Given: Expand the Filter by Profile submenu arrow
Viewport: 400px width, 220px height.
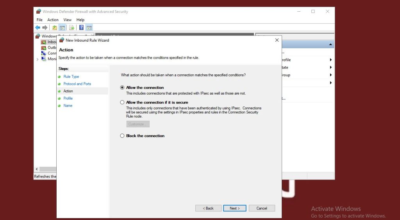Looking at the screenshot, I should pos(331,60).
